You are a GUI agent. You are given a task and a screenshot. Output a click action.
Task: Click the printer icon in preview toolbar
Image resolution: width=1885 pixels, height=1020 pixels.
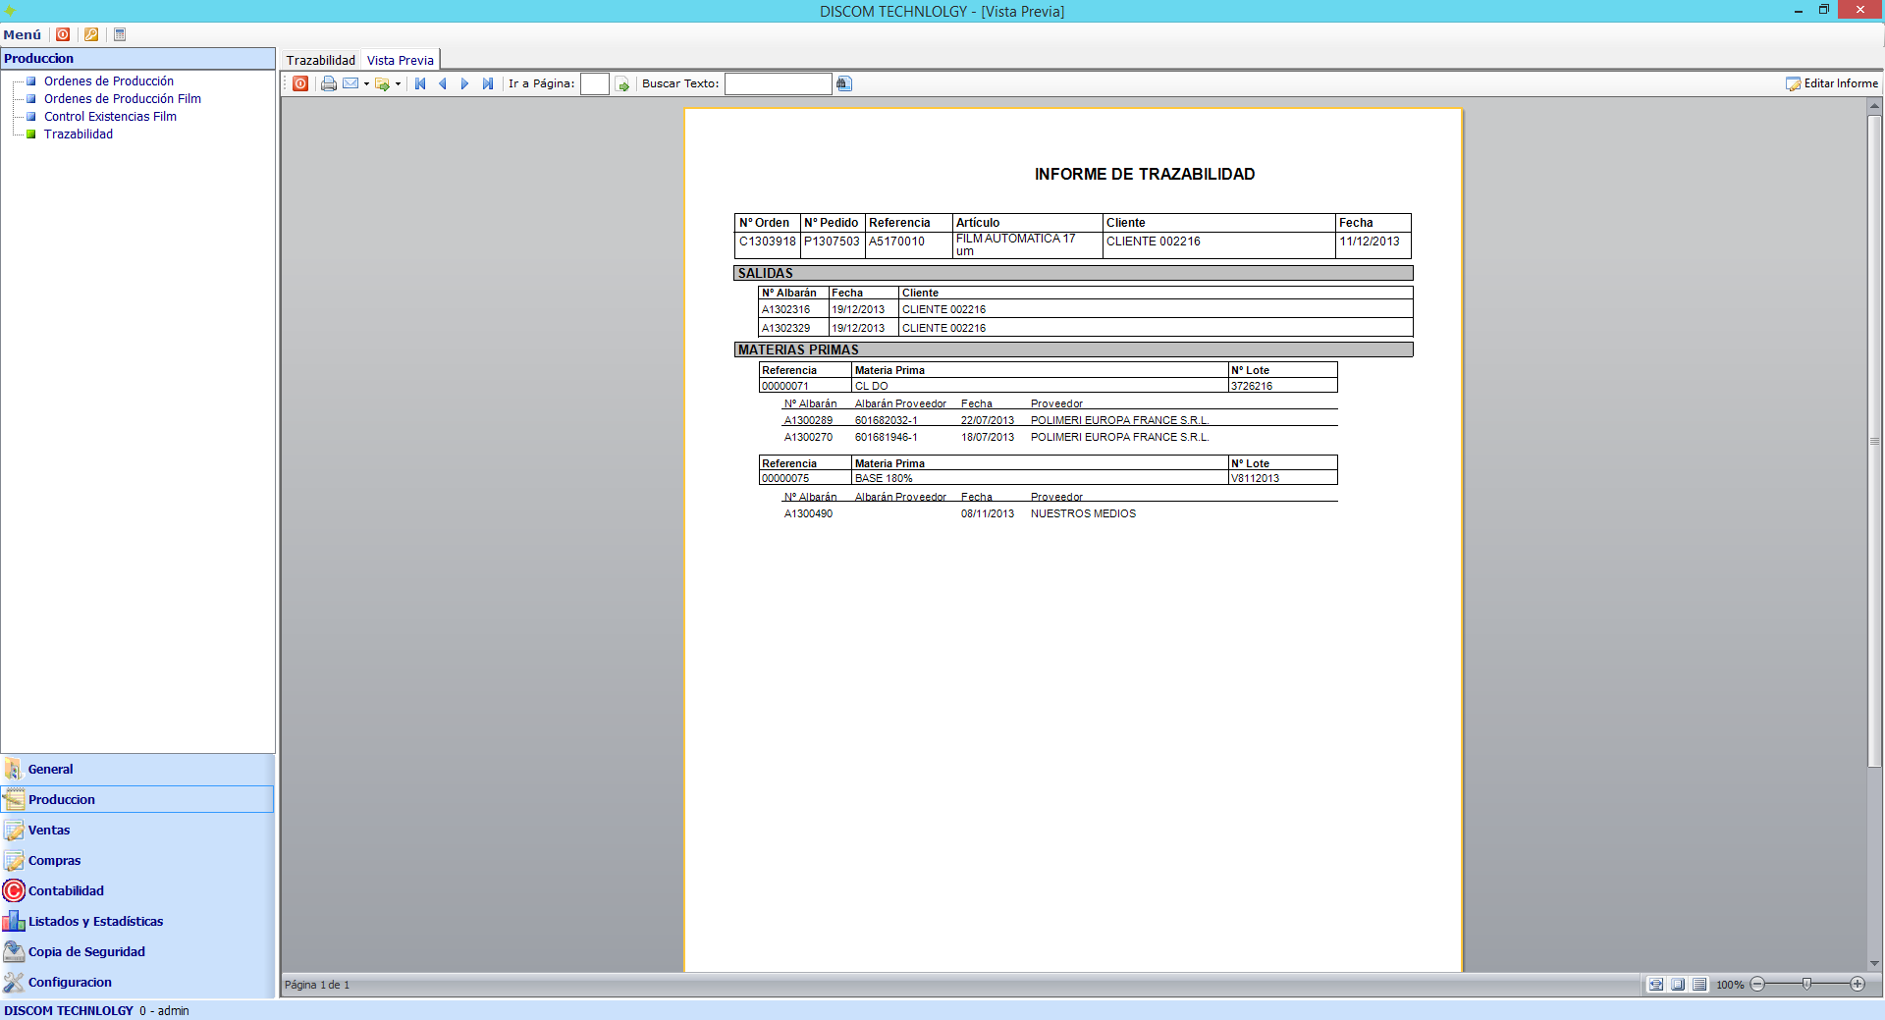pyautogui.click(x=328, y=84)
